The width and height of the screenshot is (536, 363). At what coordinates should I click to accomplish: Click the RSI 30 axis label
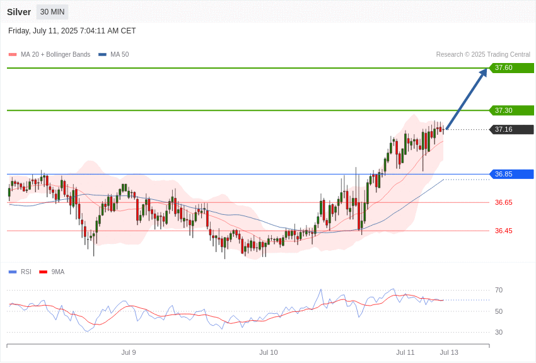[x=499, y=332]
